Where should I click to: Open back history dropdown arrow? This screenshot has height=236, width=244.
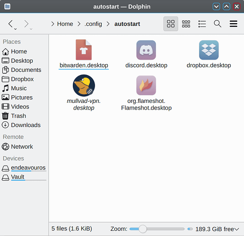[16, 29]
